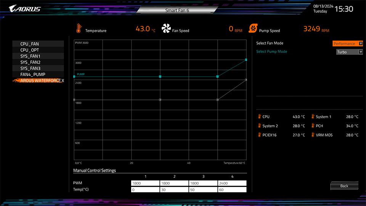This screenshot has height=206, width=366.
Task: Click pump curve point at 0°C
Action: [x=74, y=76]
